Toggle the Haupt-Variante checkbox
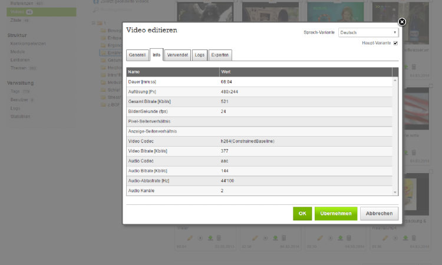Image resolution: width=442 pixels, height=265 pixels. pos(395,43)
